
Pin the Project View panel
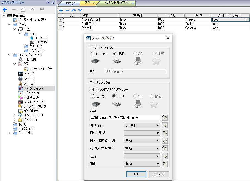pos(48,2)
